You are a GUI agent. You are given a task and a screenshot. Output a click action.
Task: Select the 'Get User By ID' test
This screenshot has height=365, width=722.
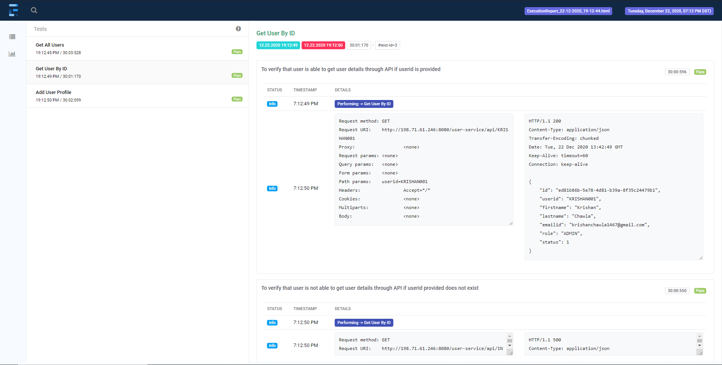tap(51, 68)
